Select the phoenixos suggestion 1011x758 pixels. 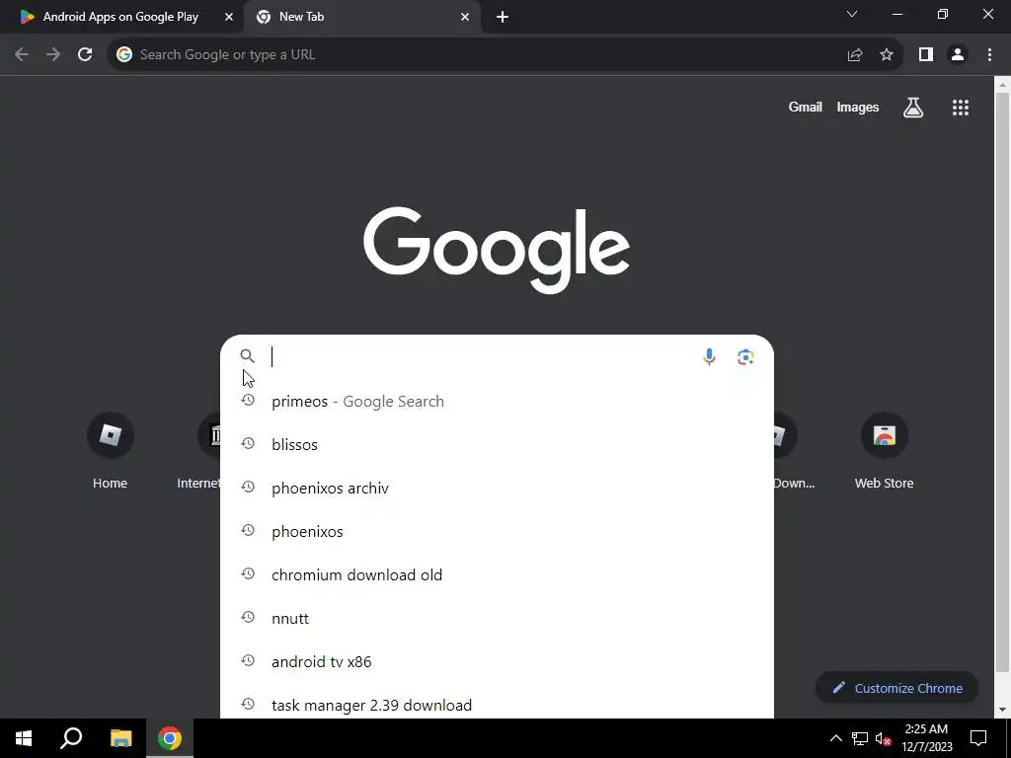497,531
